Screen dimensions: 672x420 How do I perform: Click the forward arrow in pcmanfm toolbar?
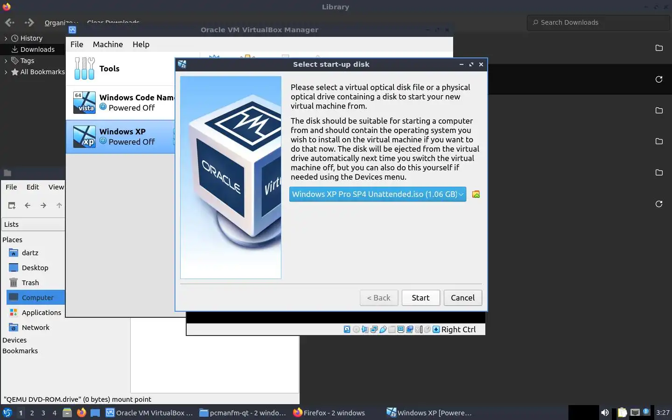[43, 205]
